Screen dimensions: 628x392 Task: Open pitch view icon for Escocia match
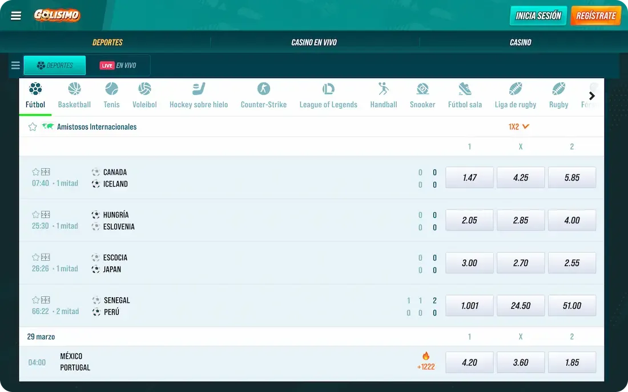pyautogui.click(x=46, y=257)
